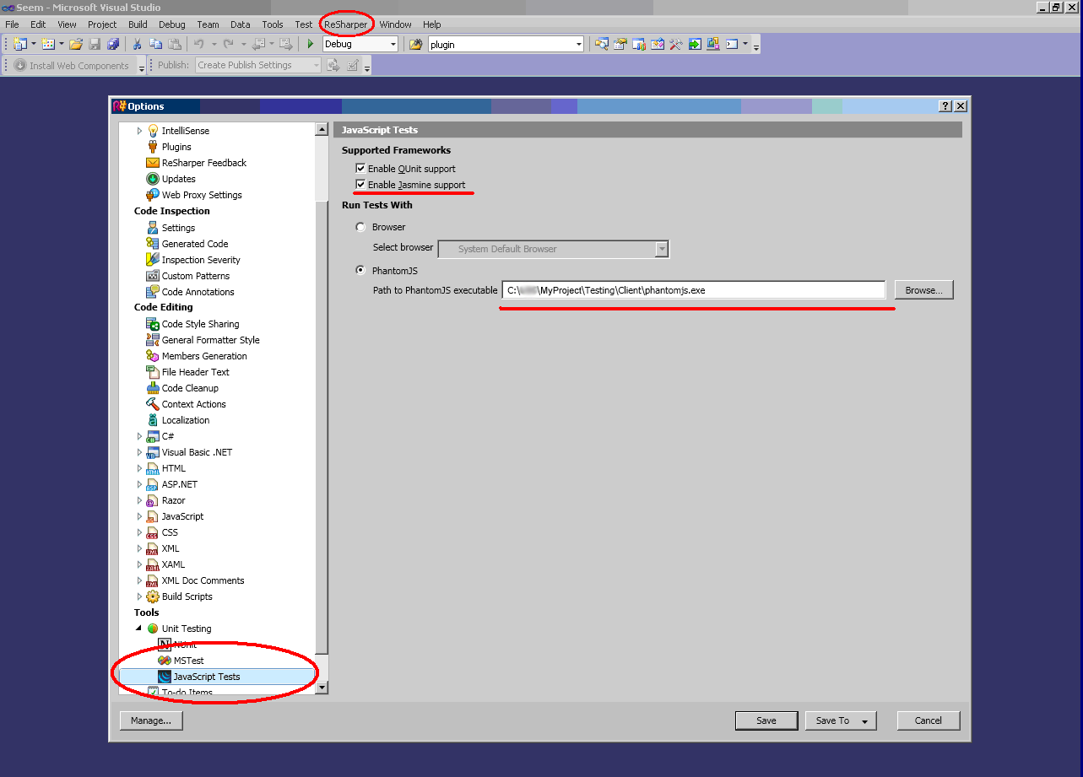Viewport: 1083px width, 777px height.
Task: Open the Select browser dropdown
Action: pos(662,249)
